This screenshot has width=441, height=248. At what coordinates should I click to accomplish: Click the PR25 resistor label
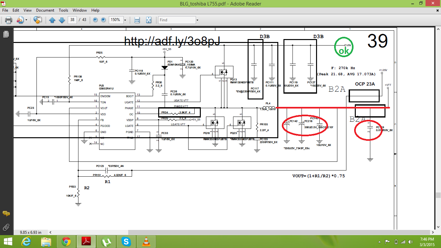pyautogui.click(x=99, y=53)
